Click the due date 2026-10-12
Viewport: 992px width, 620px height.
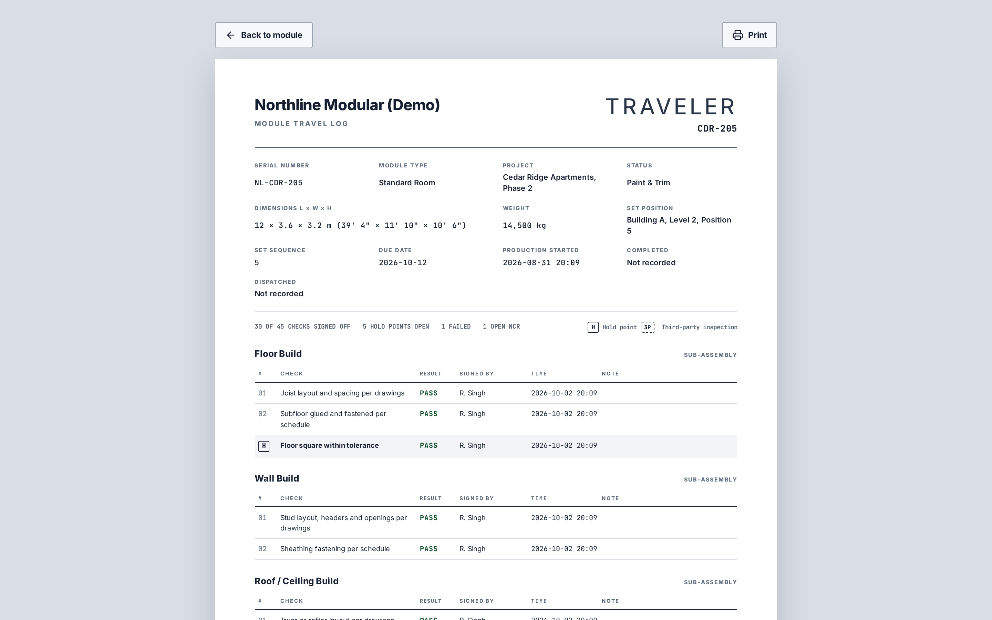[403, 263]
